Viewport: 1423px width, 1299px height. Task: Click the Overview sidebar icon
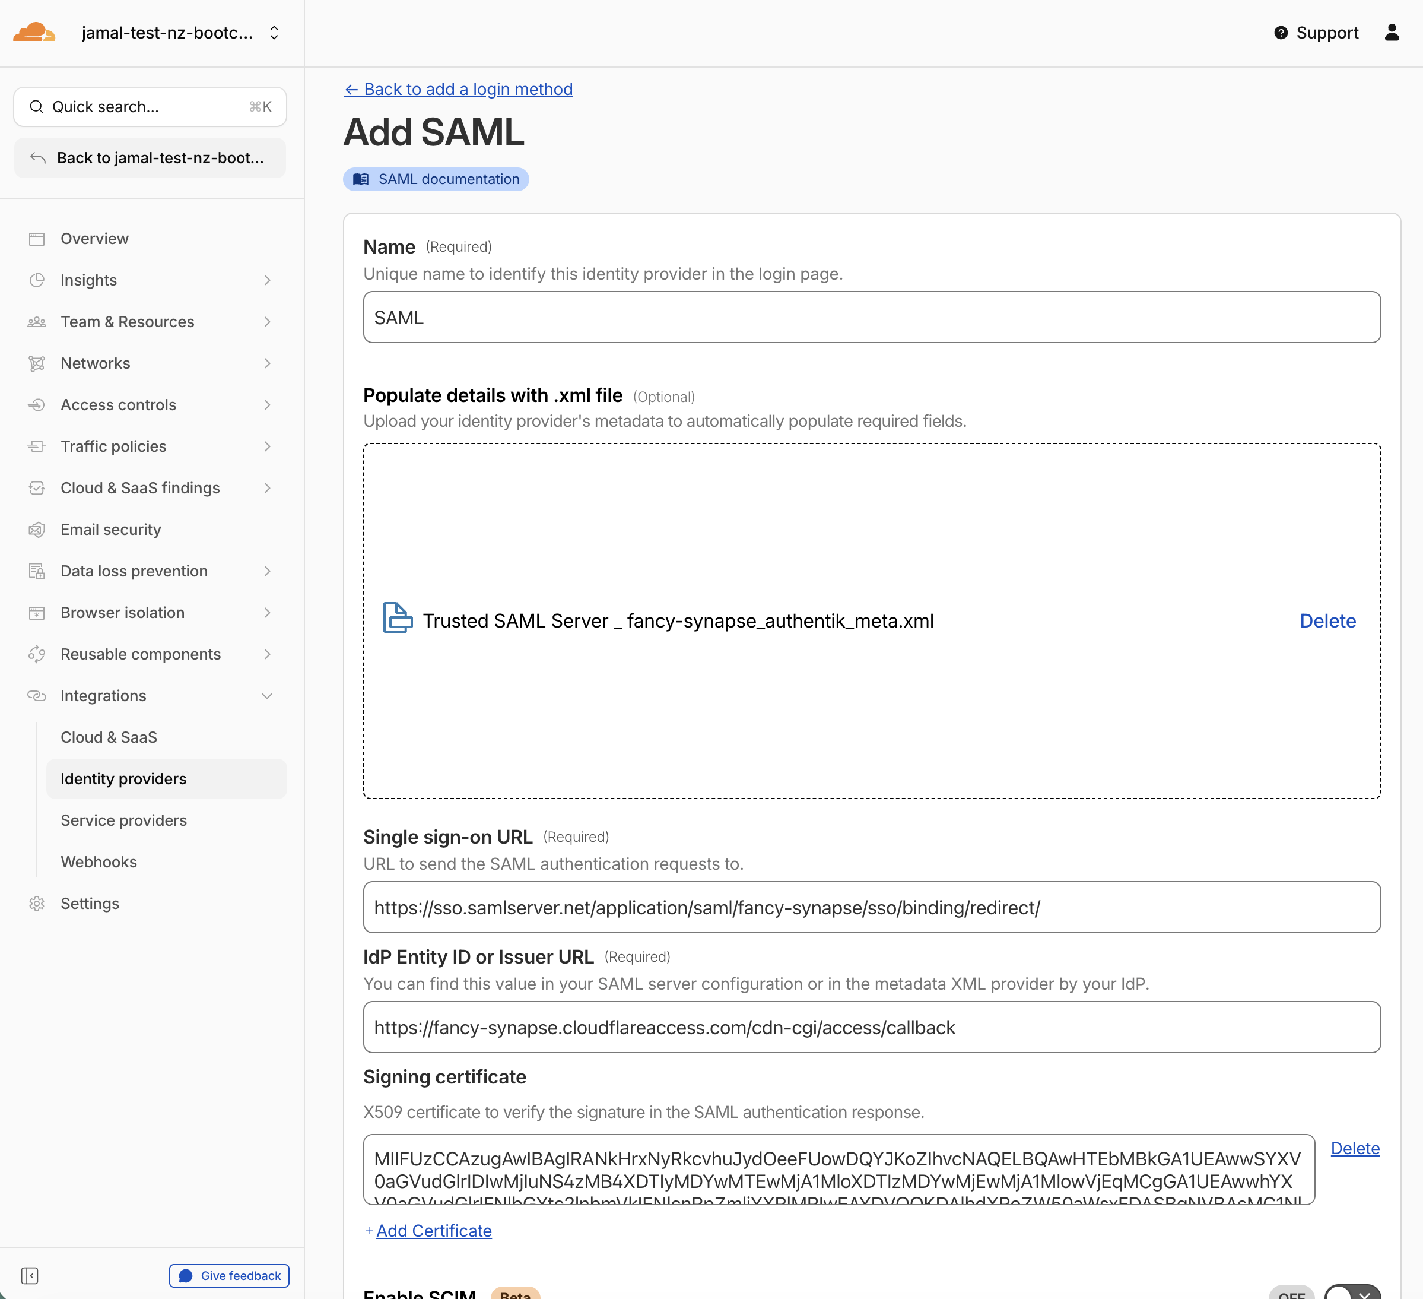(37, 239)
